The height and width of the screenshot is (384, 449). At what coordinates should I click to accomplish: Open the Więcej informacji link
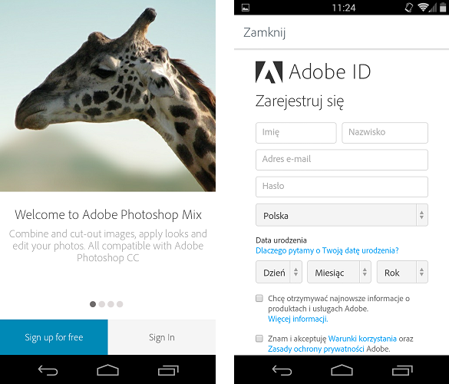coord(298,319)
